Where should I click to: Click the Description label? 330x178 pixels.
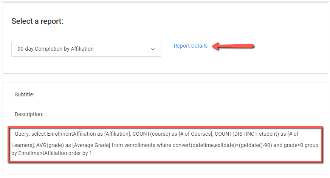pyautogui.click(x=29, y=114)
